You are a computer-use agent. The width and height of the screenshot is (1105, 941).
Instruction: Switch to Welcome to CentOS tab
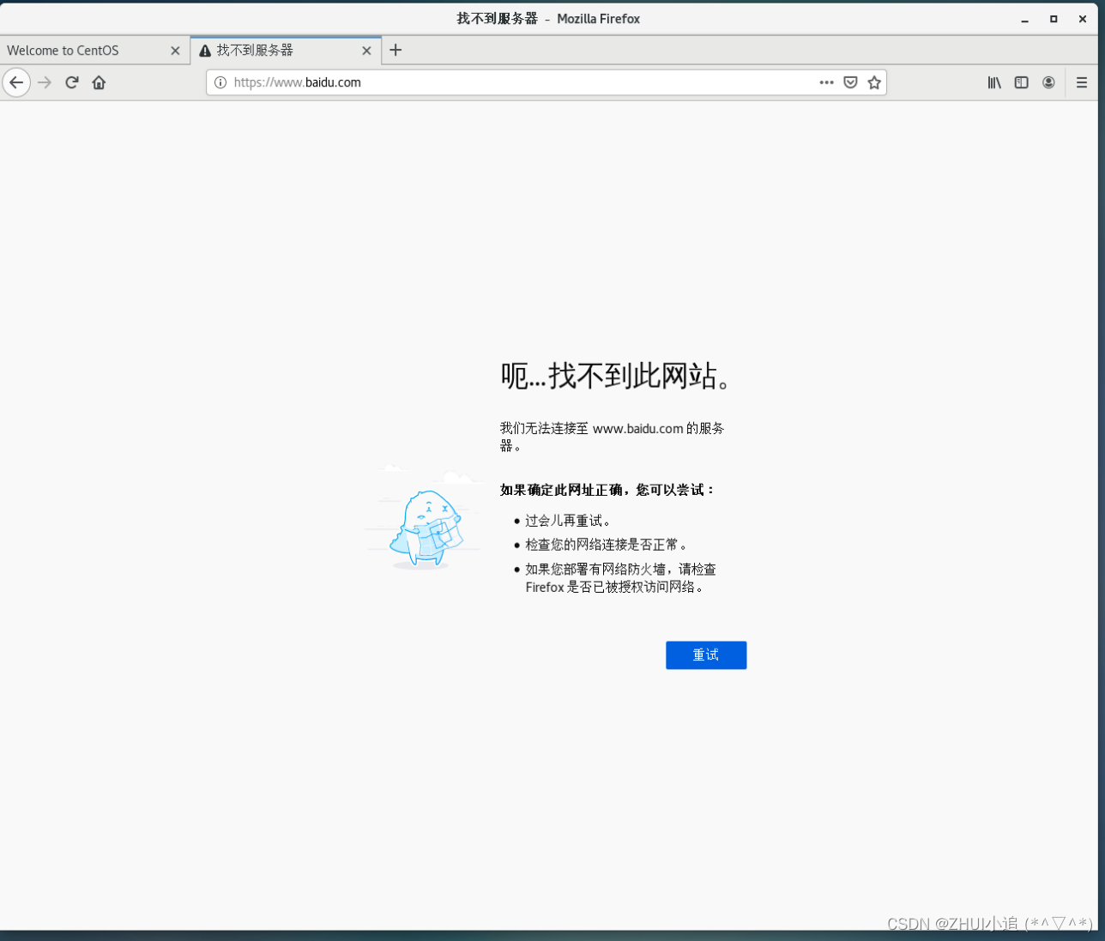94,51
